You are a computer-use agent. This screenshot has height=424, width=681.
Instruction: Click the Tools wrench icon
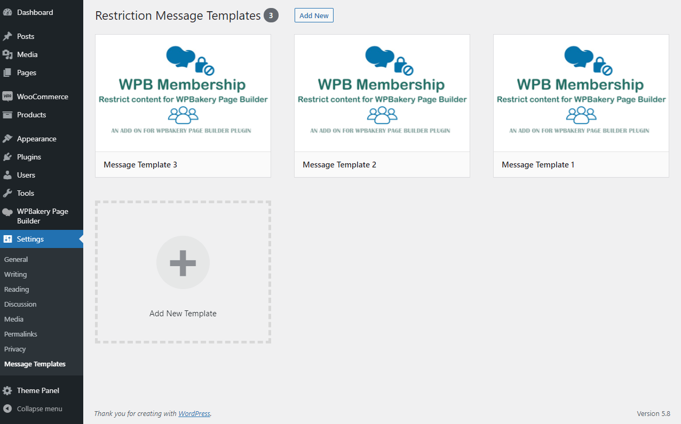pyautogui.click(x=7, y=193)
